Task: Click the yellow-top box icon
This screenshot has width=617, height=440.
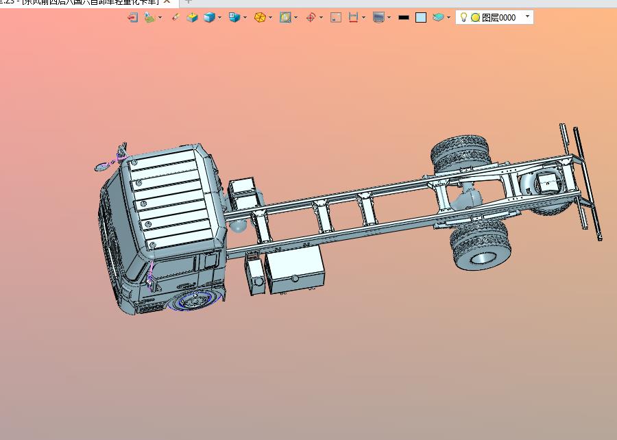Action: pyautogui.click(x=192, y=17)
